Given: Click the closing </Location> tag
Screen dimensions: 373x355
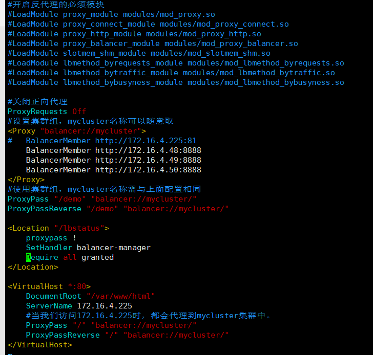Looking at the screenshot, I should [x=33, y=268].
